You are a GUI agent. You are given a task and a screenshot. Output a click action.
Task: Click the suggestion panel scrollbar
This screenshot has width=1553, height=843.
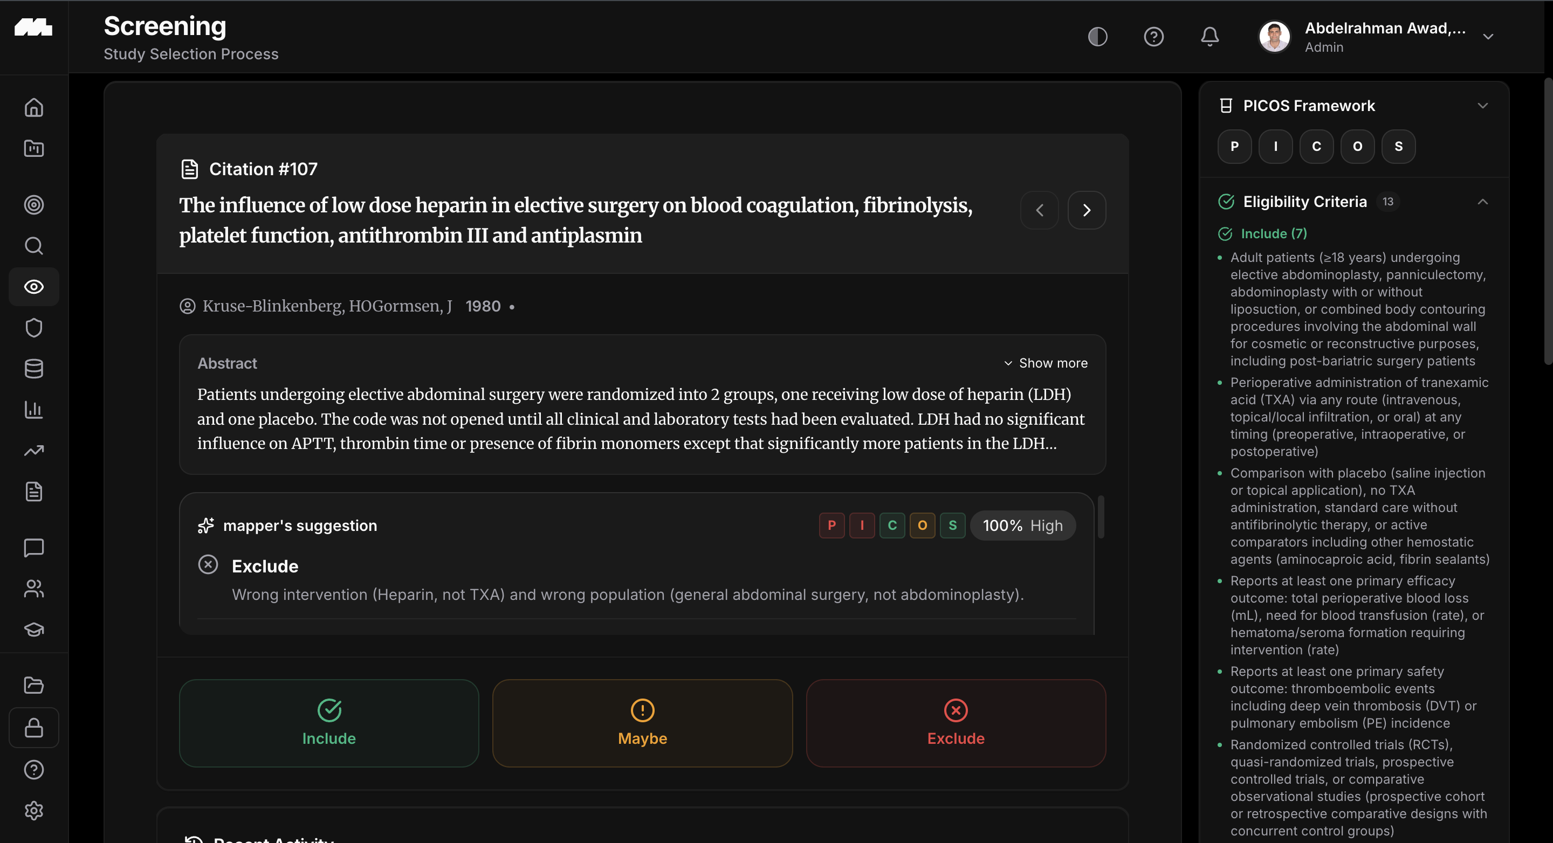[x=1101, y=517]
